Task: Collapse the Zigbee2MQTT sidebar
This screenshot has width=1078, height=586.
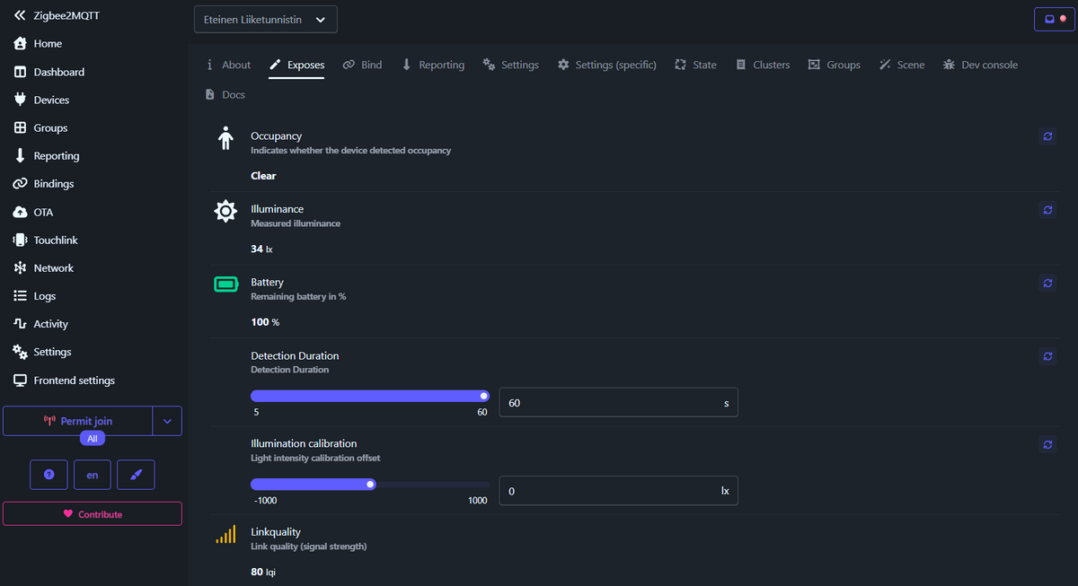Action: pos(20,15)
